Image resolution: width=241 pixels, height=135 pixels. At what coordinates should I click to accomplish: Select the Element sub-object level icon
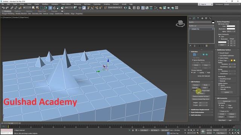pos(207,55)
